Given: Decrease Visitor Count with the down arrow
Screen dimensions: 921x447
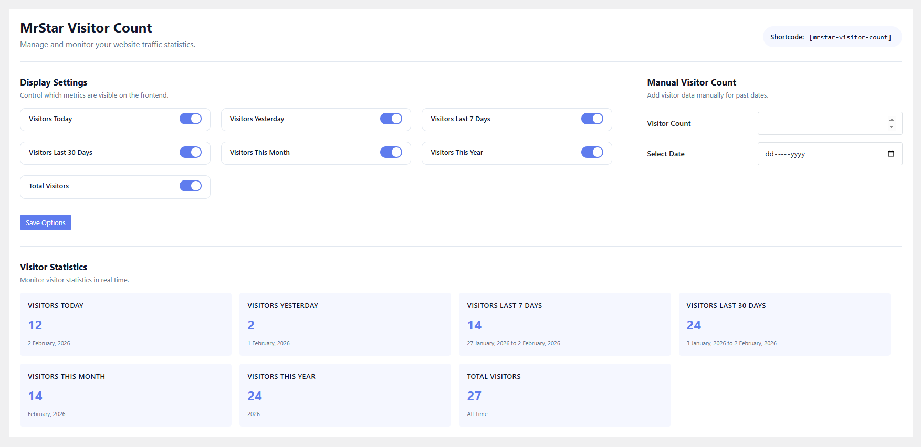Looking at the screenshot, I should (891, 127).
